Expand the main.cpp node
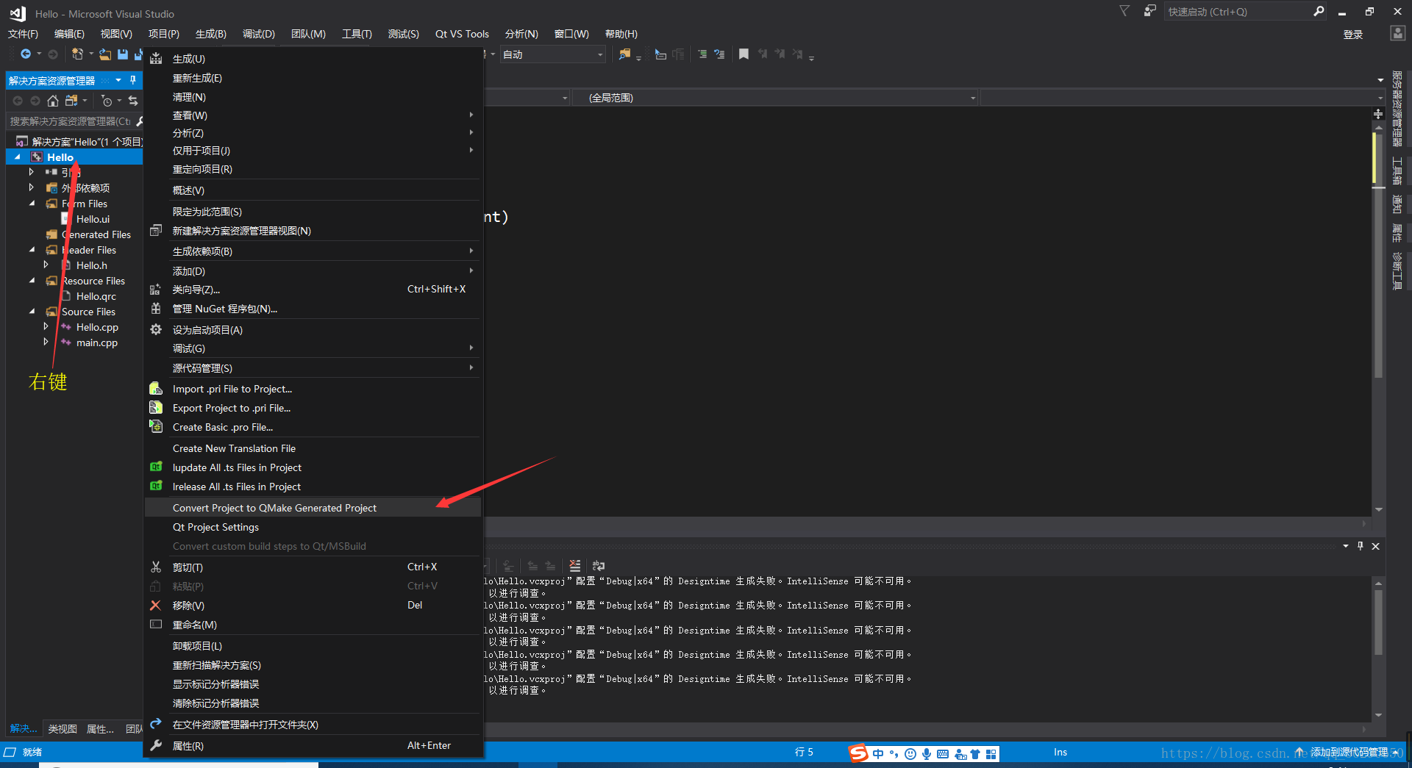Screen dimensions: 1412x768 (x=46, y=342)
